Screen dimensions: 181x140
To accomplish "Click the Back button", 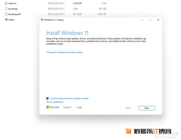I will (128, 108).
